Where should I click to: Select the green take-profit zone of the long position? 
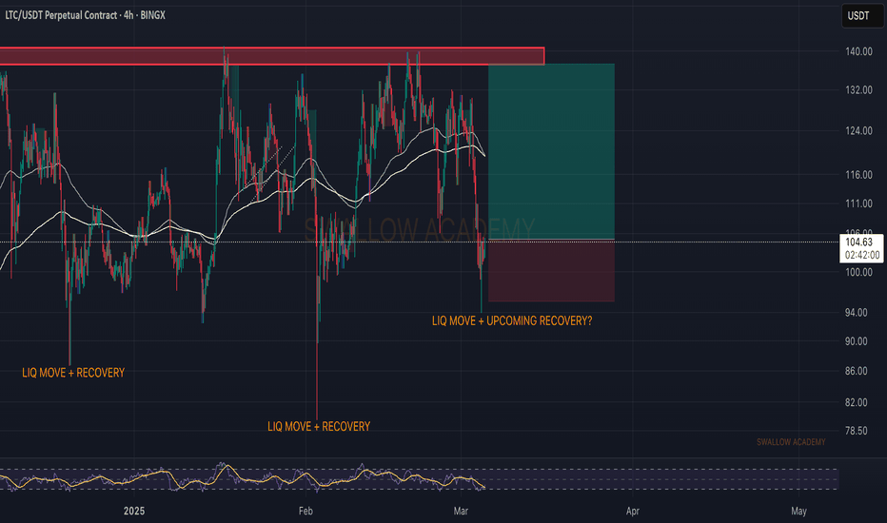coord(551,151)
